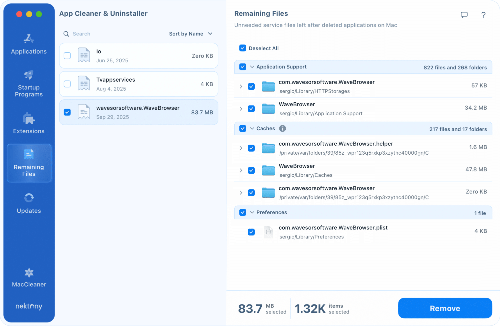Check the Io remaining file checkbox
Viewport: 500px width, 326px height.
tap(67, 56)
